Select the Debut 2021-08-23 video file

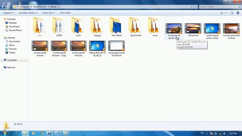pyautogui.click(x=97, y=48)
